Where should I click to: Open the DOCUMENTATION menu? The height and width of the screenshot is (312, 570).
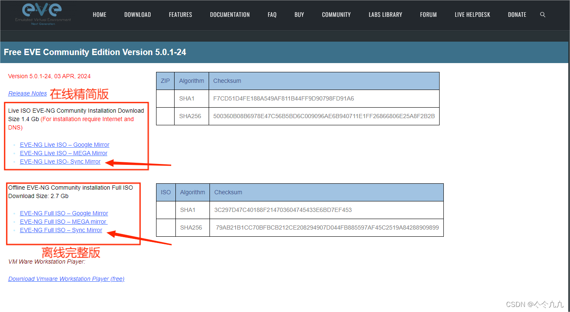230,15
